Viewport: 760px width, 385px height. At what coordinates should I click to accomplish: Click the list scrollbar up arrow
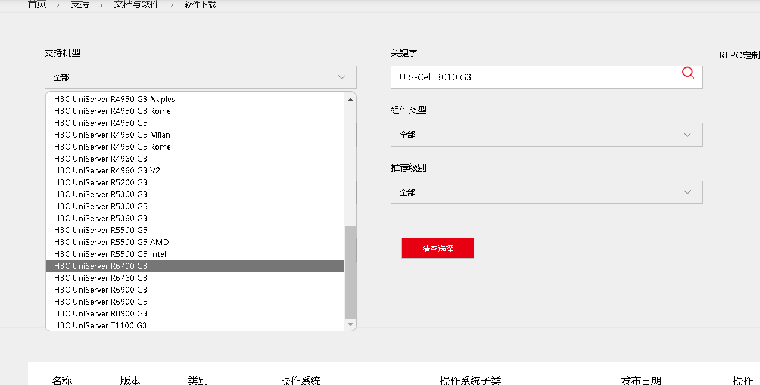(350, 99)
